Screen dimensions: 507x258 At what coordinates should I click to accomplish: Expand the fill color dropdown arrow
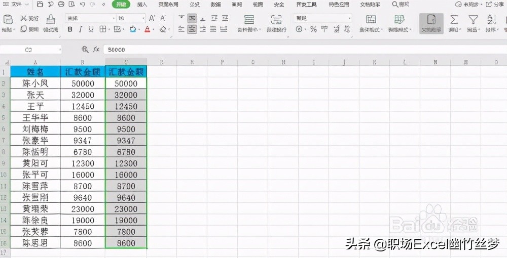(139, 30)
